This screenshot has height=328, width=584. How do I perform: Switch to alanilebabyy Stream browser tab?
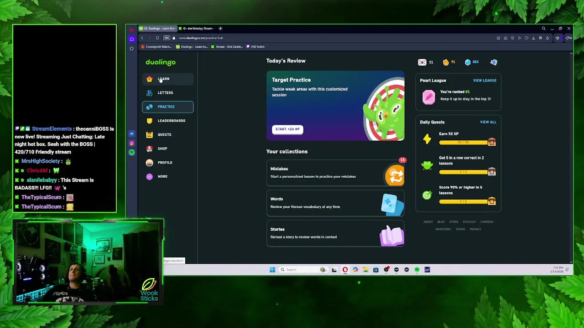pyautogui.click(x=197, y=28)
